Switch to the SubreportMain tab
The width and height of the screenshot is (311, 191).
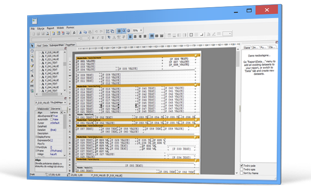point(57,45)
